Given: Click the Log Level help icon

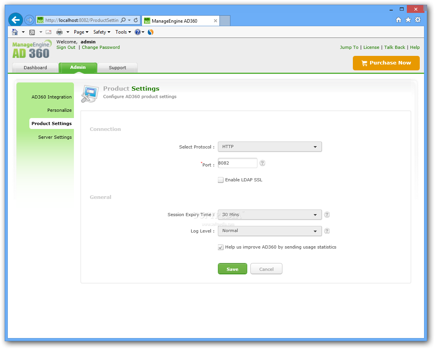Looking at the screenshot, I should (x=327, y=231).
